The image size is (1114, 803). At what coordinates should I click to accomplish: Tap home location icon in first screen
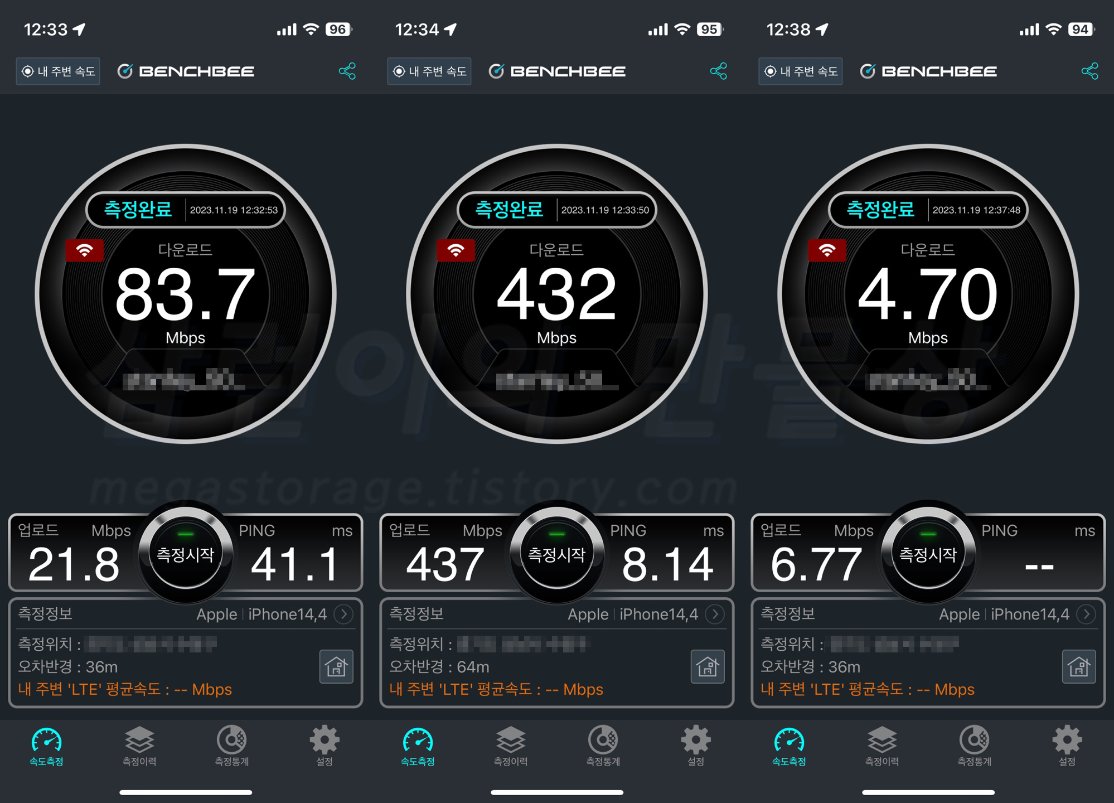[x=336, y=666]
